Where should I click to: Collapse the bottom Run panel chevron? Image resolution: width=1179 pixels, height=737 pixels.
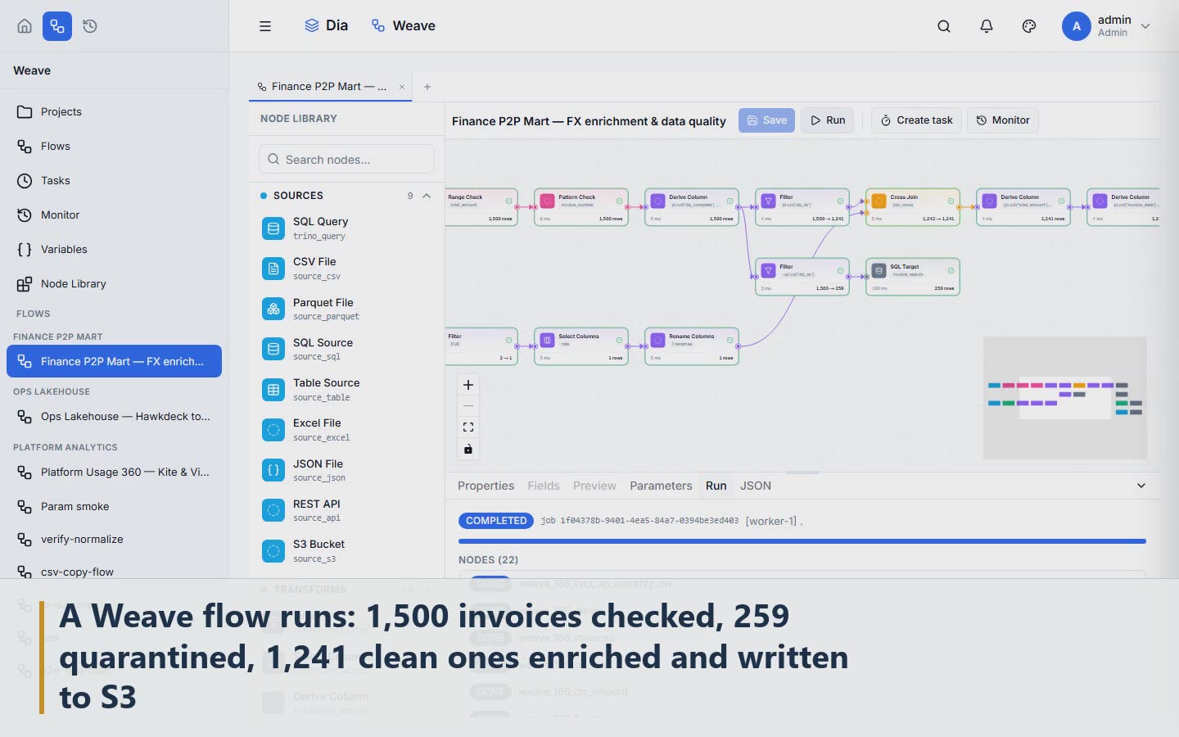tap(1141, 486)
